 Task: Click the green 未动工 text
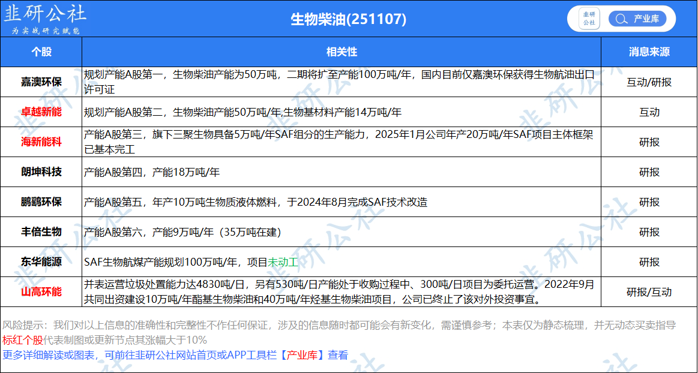pos(282,262)
